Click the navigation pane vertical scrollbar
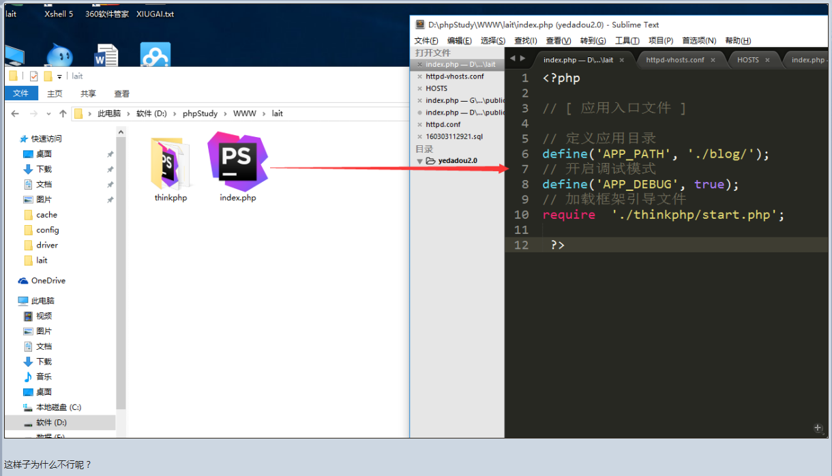This screenshot has height=476, width=832. tap(121, 273)
